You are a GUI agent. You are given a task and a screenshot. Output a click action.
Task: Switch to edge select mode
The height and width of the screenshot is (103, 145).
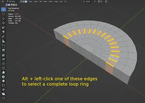24,2
